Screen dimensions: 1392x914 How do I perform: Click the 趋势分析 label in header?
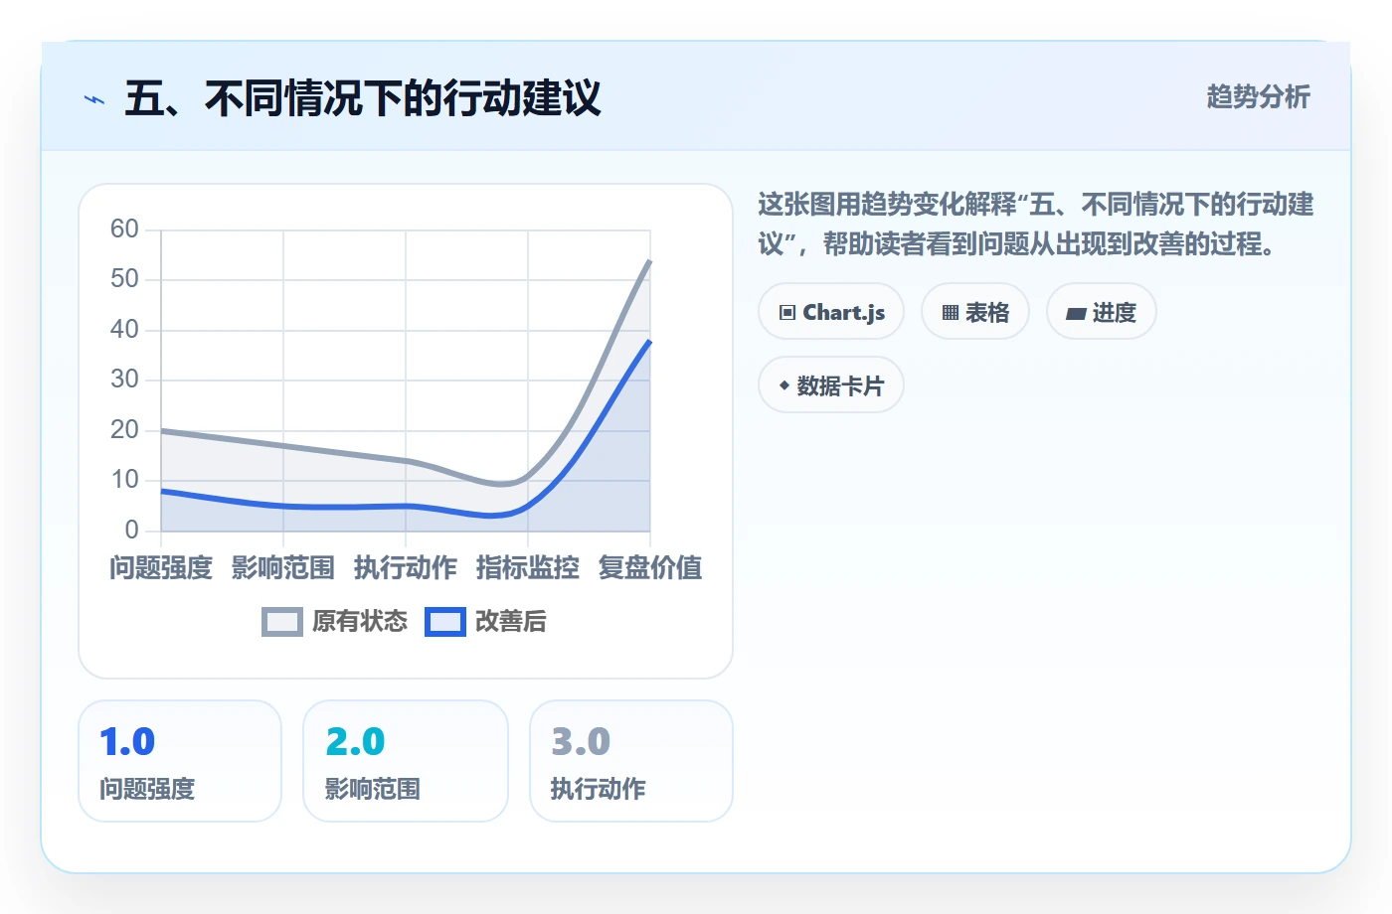pyautogui.click(x=1258, y=96)
